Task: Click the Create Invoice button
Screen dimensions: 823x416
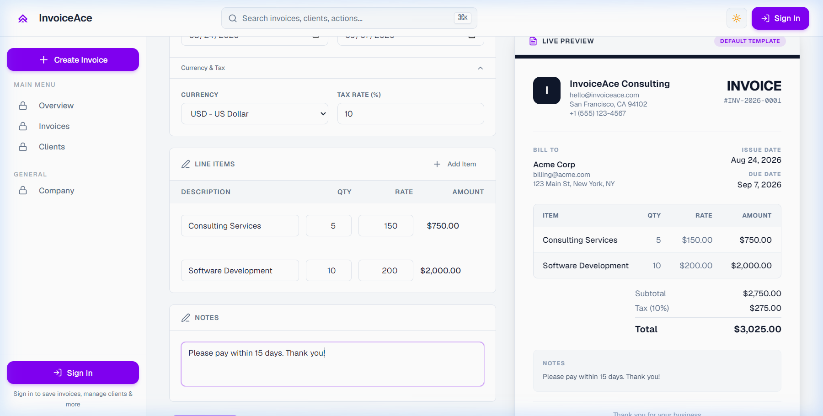Action: [73, 59]
